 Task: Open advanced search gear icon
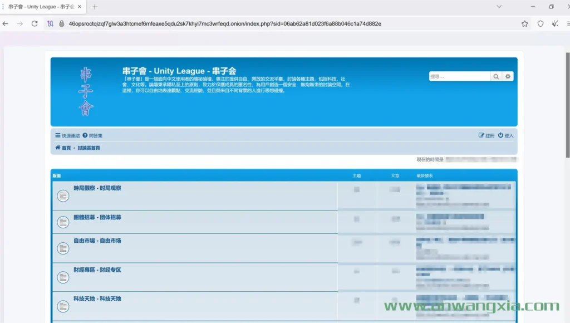pyautogui.click(x=508, y=76)
